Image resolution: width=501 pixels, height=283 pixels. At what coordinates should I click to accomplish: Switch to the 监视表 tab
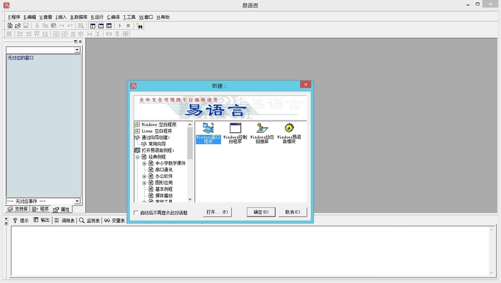pos(90,220)
